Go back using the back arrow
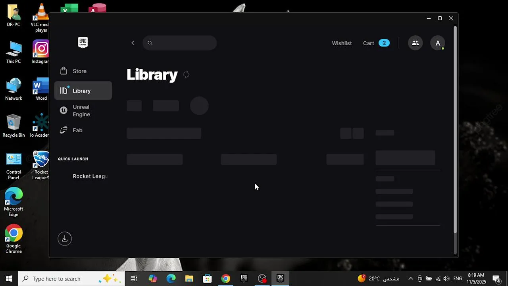Image resolution: width=508 pixels, height=286 pixels. pos(133,43)
